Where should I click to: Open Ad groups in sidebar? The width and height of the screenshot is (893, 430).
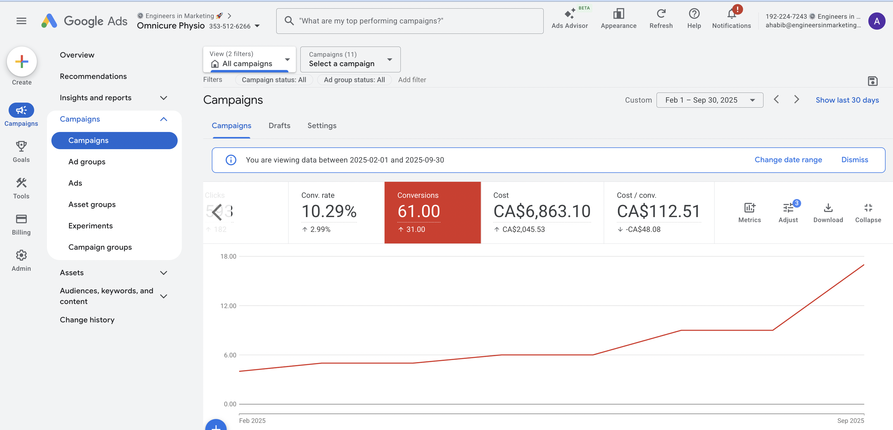coord(87,162)
